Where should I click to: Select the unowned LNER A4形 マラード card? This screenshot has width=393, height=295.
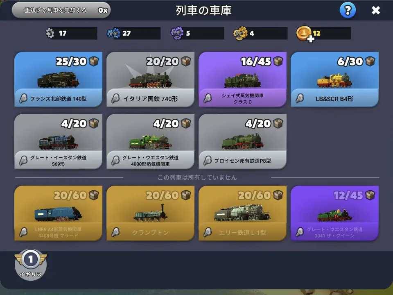click(x=58, y=213)
